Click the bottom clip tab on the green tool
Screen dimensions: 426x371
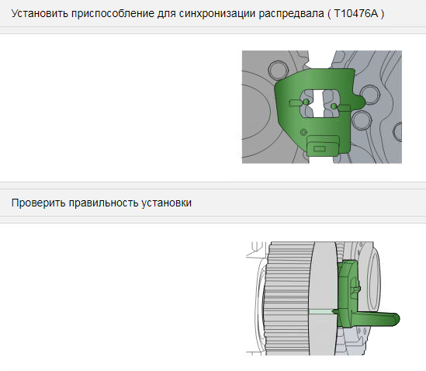323,146
